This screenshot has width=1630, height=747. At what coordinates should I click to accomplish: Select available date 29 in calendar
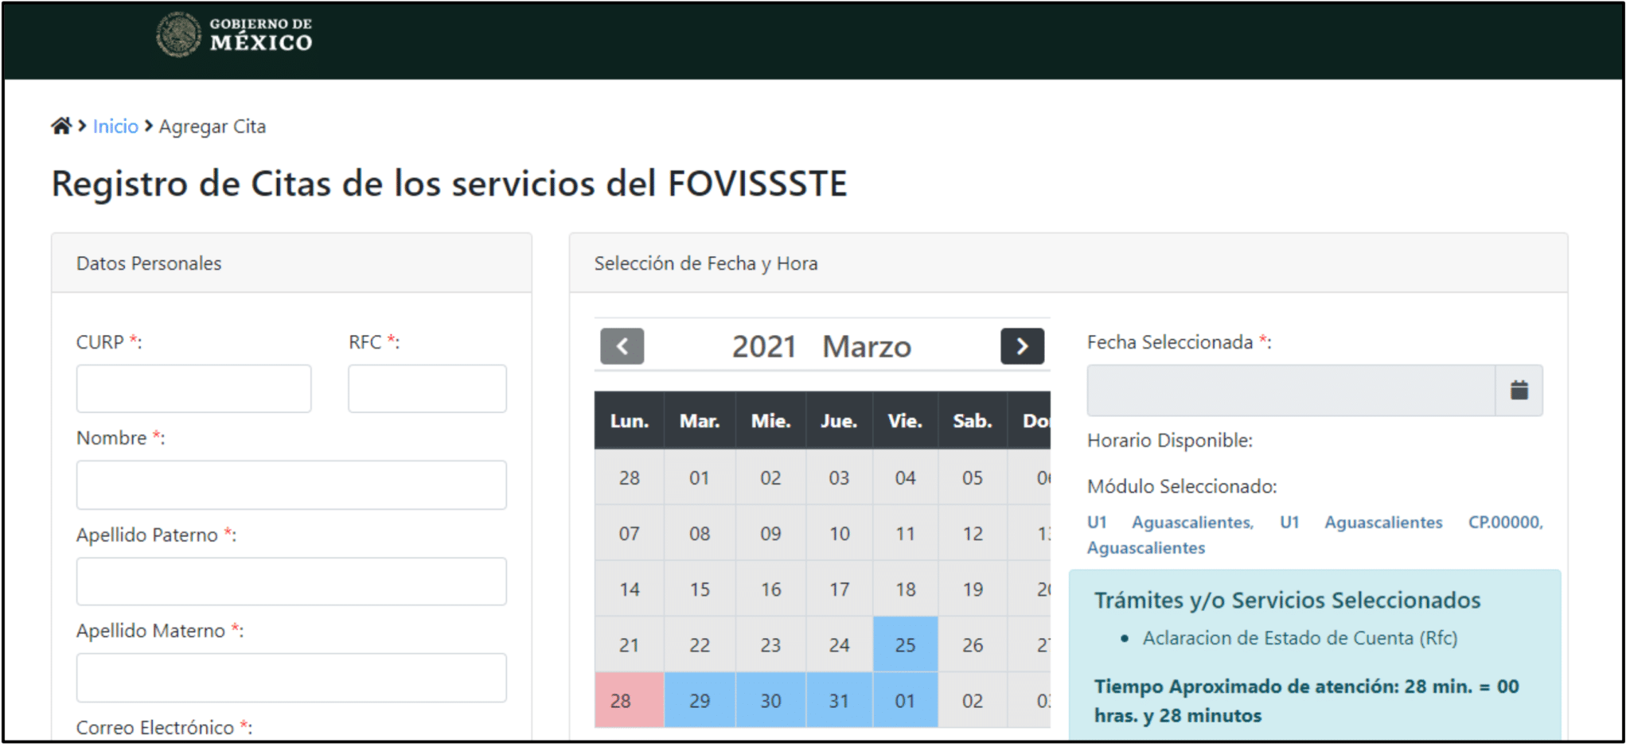tap(700, 700)
